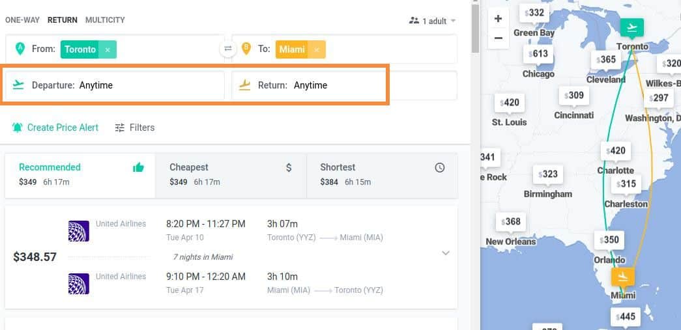681x330 pixels.
Task: Swap origin and destination cities
Action: (x=228, y=49)
